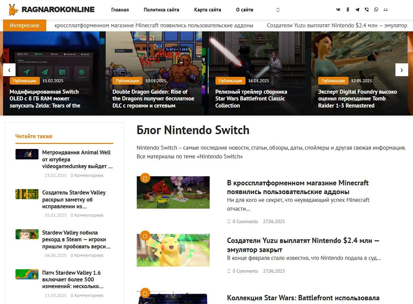Viewport: 413px width, 304px height.
Task: Click date '16.01.2025' on Star Wars slide
Action: coord(259,81)
